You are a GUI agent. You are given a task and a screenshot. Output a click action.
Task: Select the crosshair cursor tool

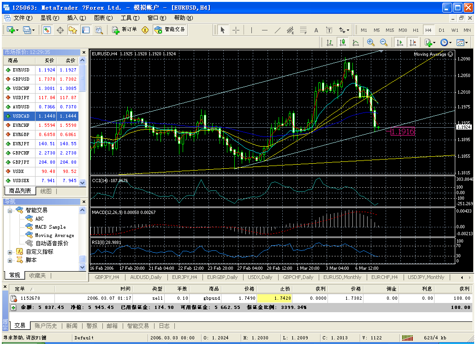(236, 30)
